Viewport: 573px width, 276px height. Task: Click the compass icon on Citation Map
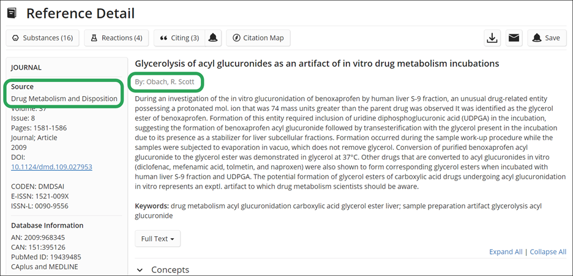pos(236,38)
